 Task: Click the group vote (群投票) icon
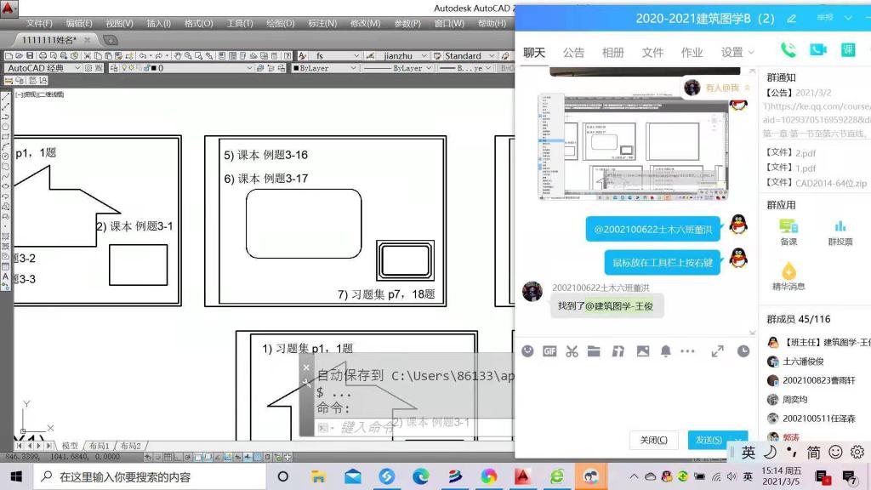[840, 231]
